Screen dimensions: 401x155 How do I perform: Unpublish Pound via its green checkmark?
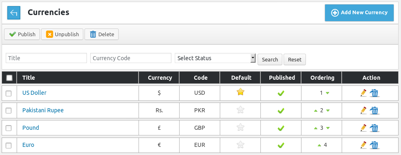(281, 128)
